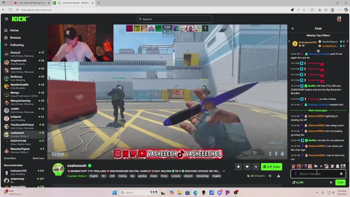The image size is (350, 197).
Task: Click the Gift Subs button
Action: click(272, 167)
